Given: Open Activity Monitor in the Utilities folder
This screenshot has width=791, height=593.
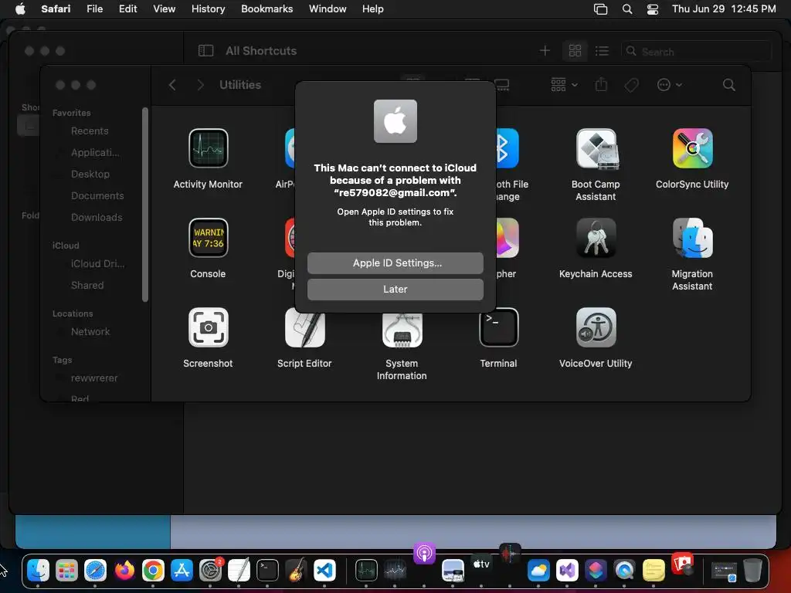Looking at the screenshot, I should coord(208,147).
